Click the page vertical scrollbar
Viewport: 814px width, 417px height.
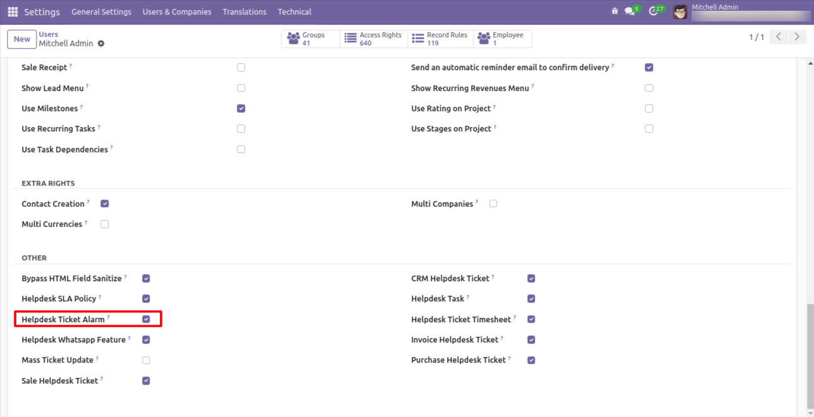[x=810, y=356]
